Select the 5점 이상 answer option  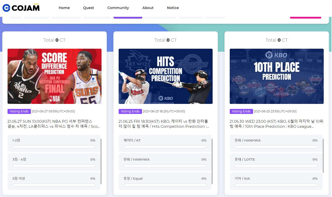tap(54, 181)
